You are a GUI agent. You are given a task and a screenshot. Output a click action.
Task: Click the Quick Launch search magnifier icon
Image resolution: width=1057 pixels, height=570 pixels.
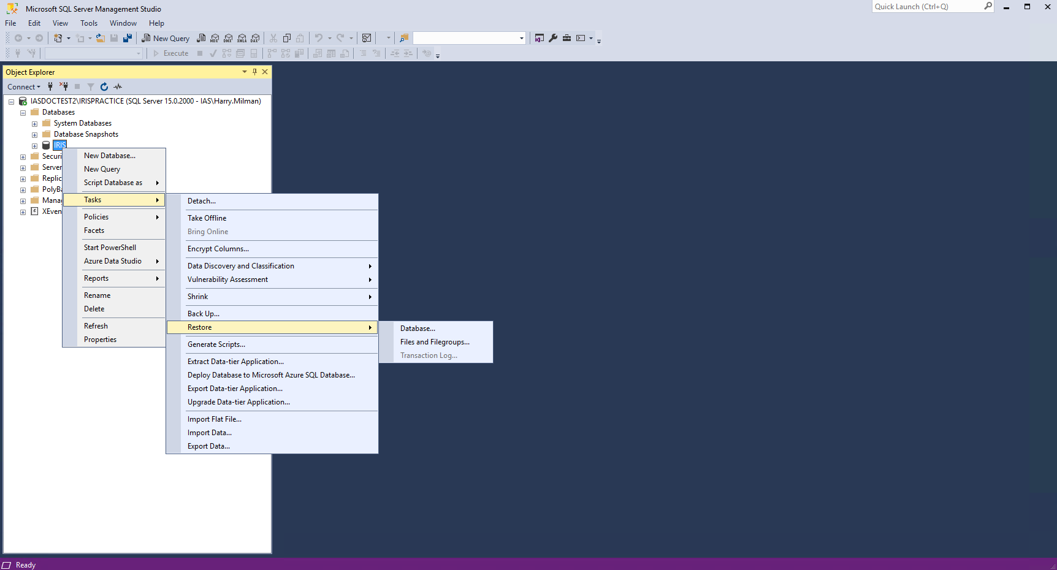click(x=988, y=6)
